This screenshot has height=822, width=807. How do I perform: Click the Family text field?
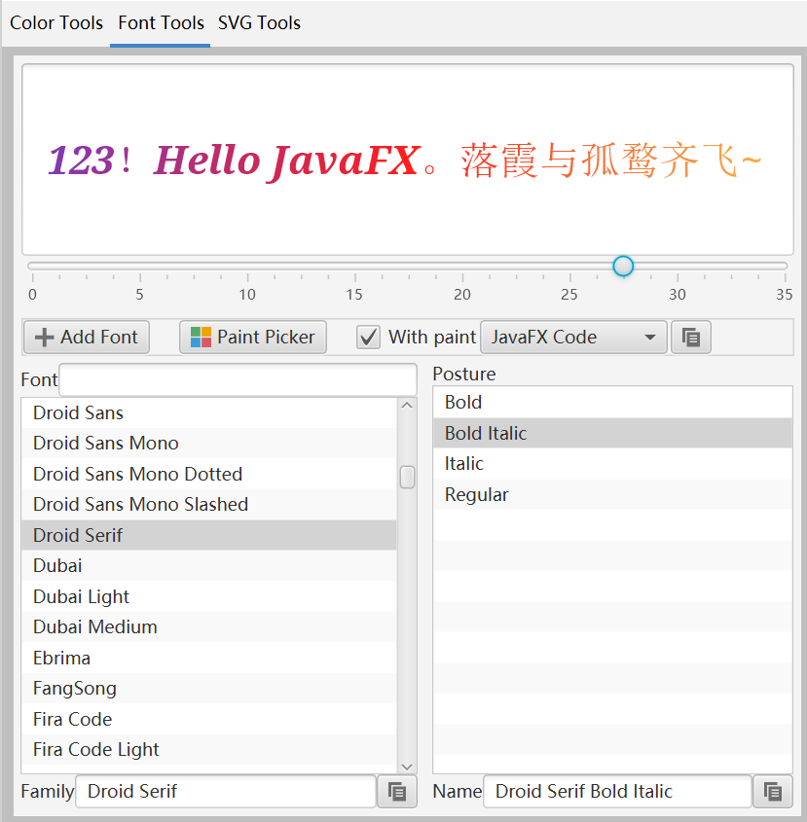coord(226,791)
